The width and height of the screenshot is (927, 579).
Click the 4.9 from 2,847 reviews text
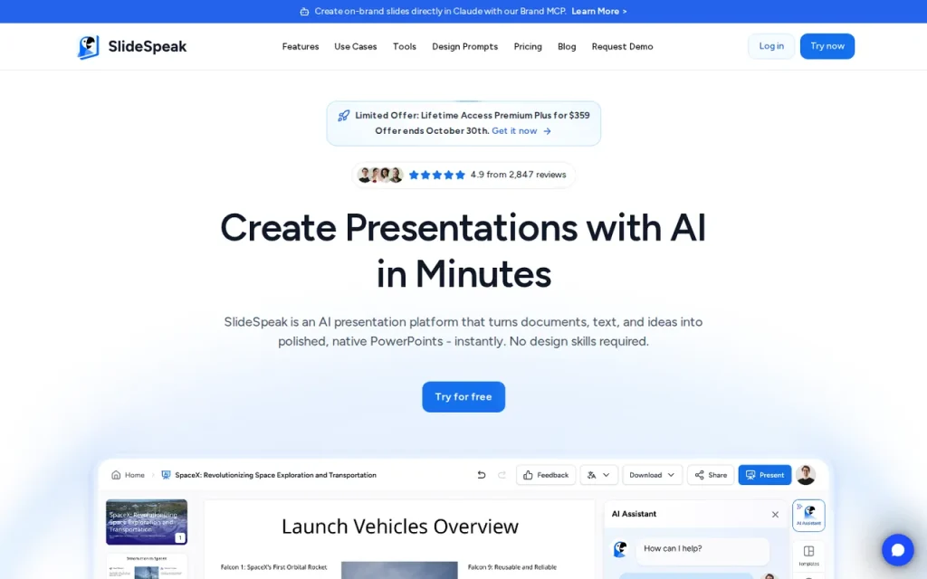(x=518, y=175)
